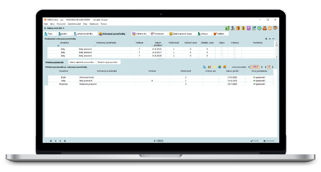Click the reference year field showing 2023
The image size is (321, 172).
click(x=255, y=67)
